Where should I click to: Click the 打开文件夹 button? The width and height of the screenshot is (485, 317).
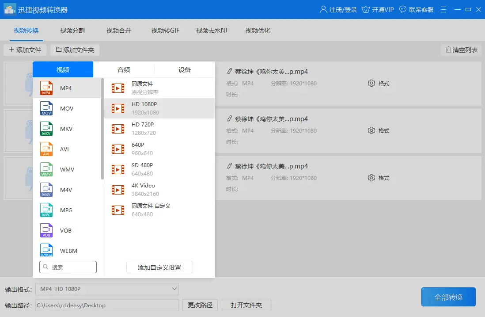[x=246, y=305]
